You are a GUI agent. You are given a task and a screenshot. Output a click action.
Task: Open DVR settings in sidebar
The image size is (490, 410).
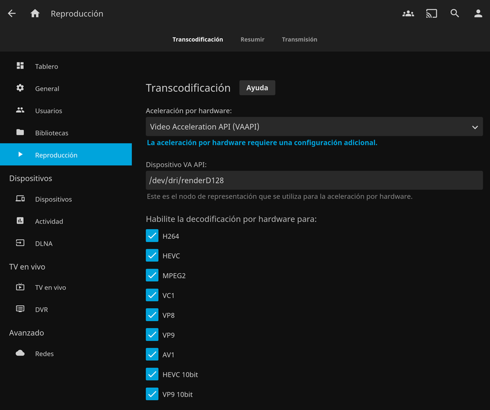pyautogui.click(x=66, y=309)
